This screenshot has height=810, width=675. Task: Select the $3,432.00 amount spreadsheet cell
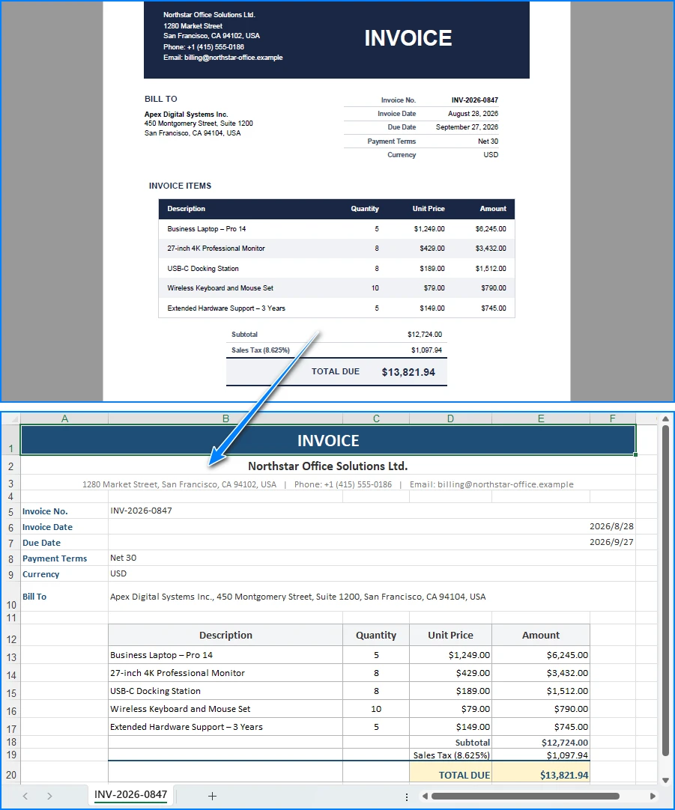click(541, 673)
